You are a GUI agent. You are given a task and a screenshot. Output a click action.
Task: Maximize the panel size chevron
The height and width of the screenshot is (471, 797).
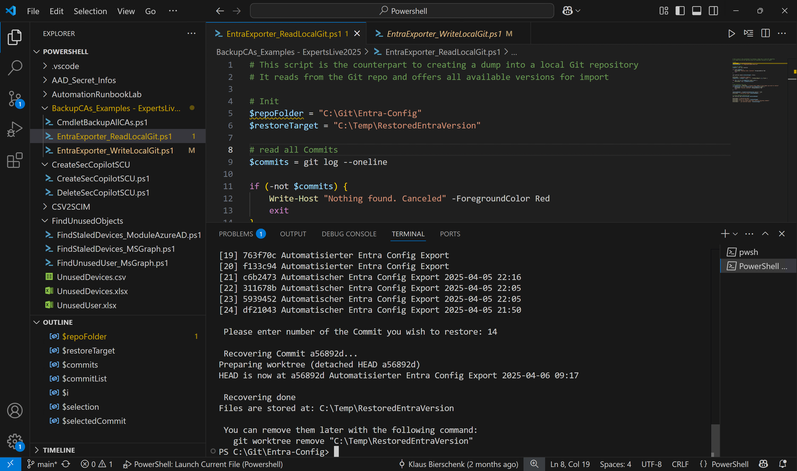click(765, 234)
